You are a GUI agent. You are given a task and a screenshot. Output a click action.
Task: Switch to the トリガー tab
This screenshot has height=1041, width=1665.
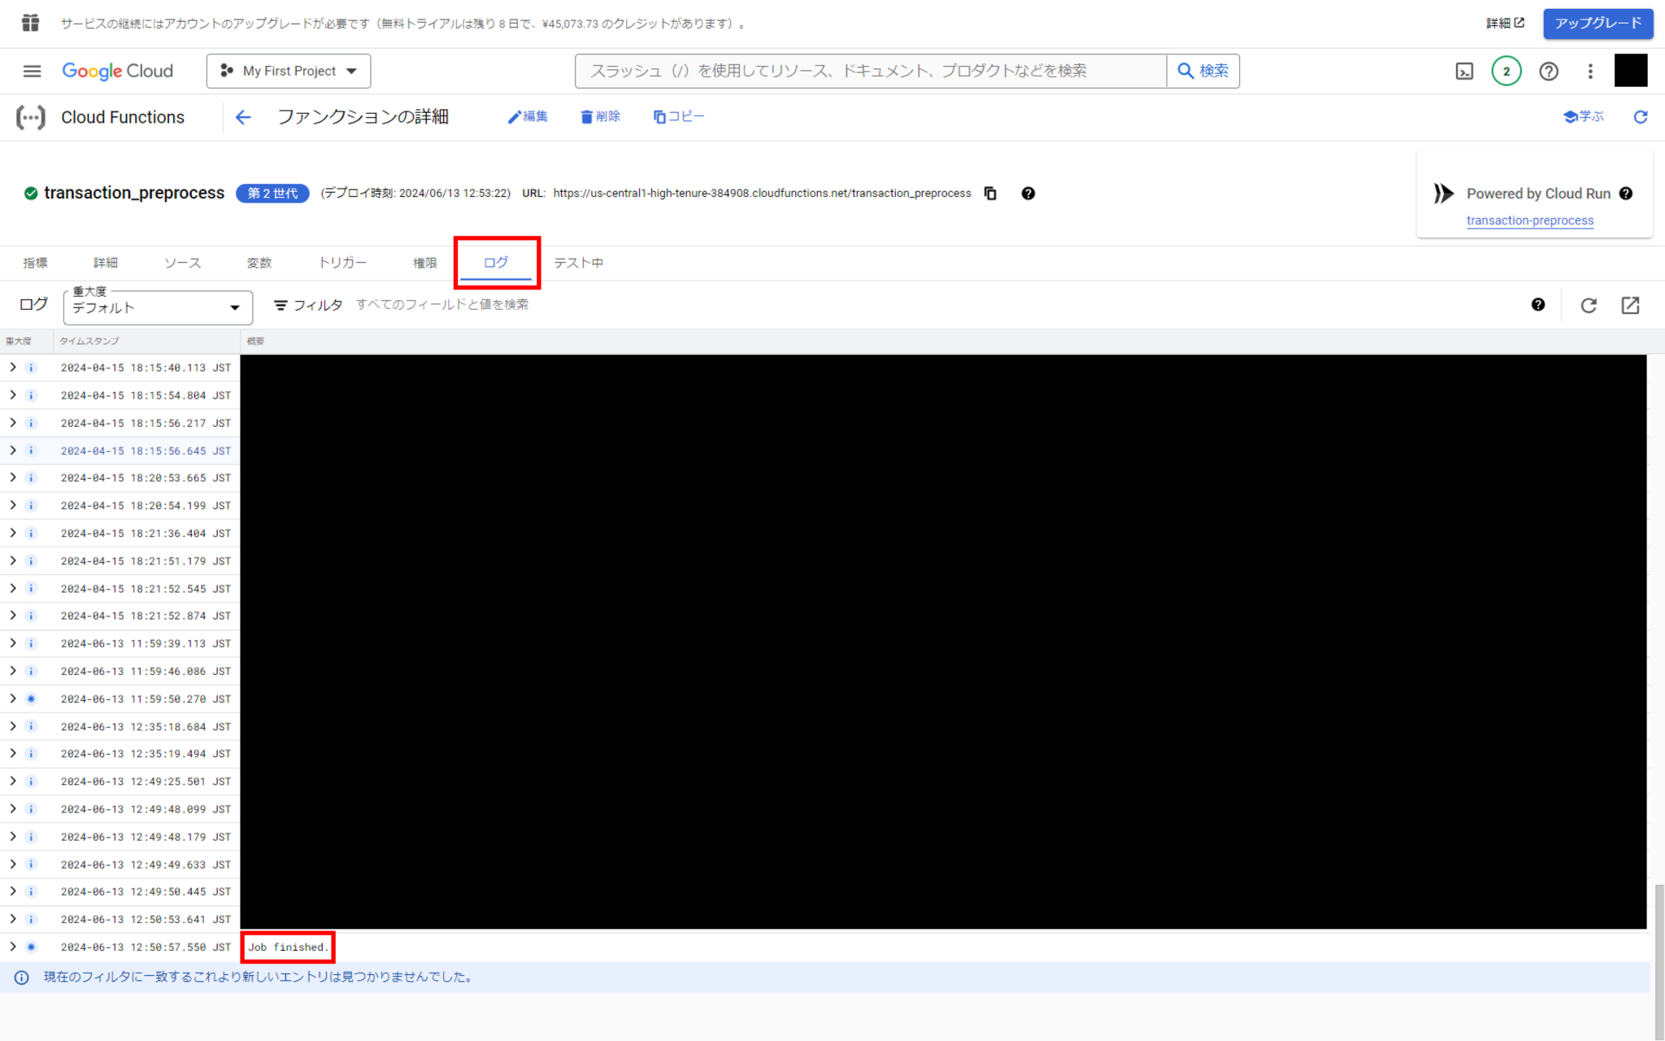[341, 262]
